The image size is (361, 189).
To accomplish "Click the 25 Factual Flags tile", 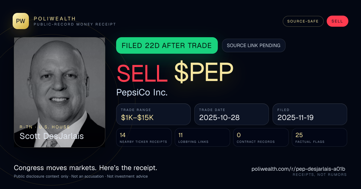I will [x=319, y=137].
